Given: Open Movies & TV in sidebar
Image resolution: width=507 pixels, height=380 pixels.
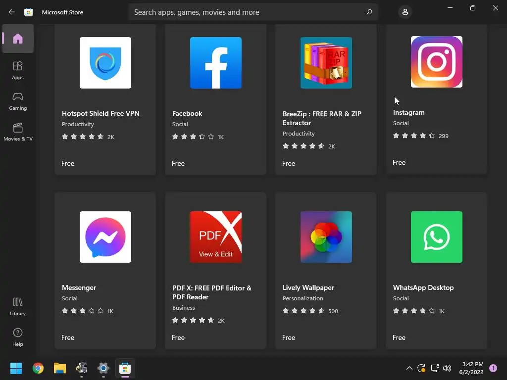Looking at the screenshot, I should tap(18, 132).
